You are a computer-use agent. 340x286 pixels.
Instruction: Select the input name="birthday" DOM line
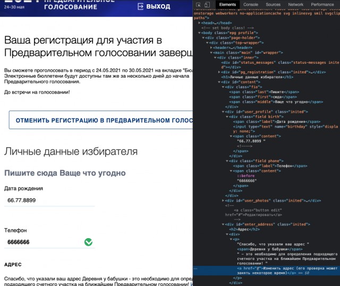(x=285, y=129)
